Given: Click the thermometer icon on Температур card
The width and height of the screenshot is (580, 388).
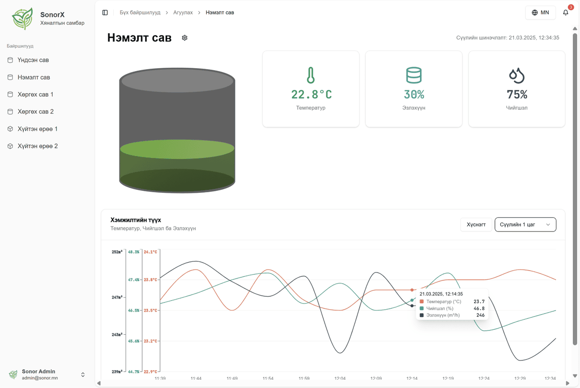Looking at the screenshot, I should coord(311,76).
